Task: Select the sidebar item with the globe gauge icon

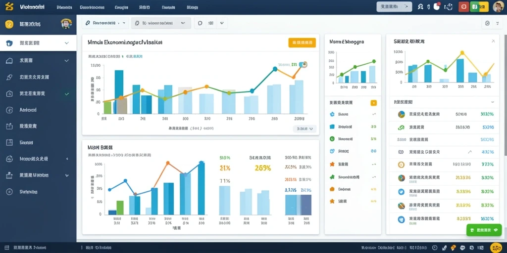Action: click(x=38, y=159)
